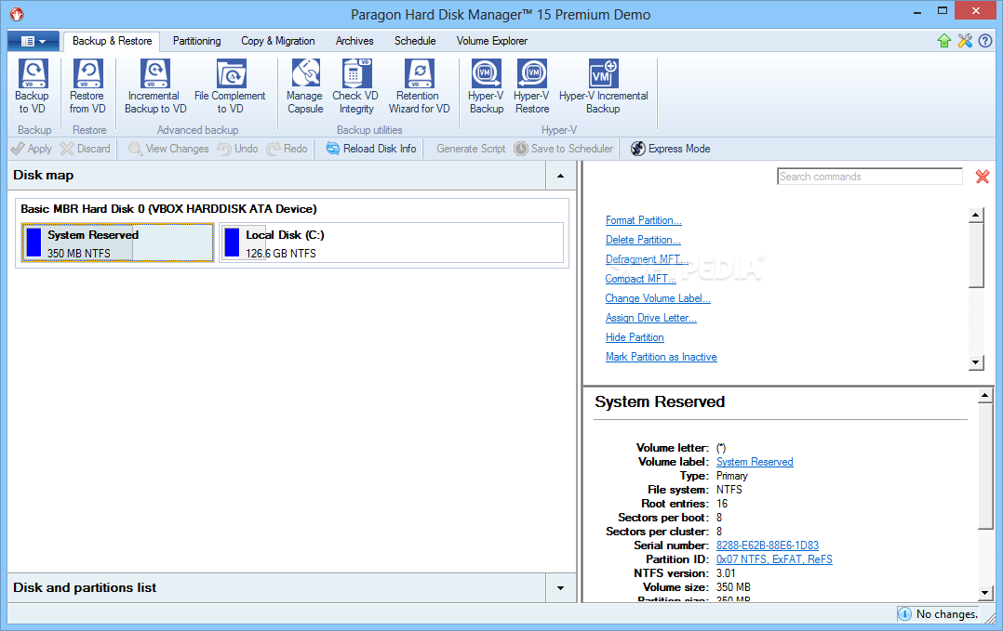Start Incremental Backup to VD
Screen dimensions: 1003x631
pyautogui.click(x=154, y=86)
